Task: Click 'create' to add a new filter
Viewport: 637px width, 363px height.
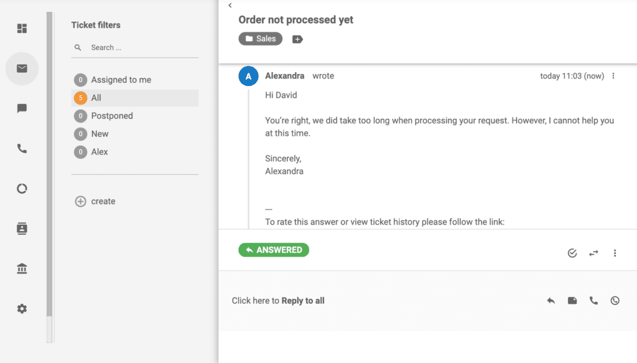Action: (x=95, y=201)
